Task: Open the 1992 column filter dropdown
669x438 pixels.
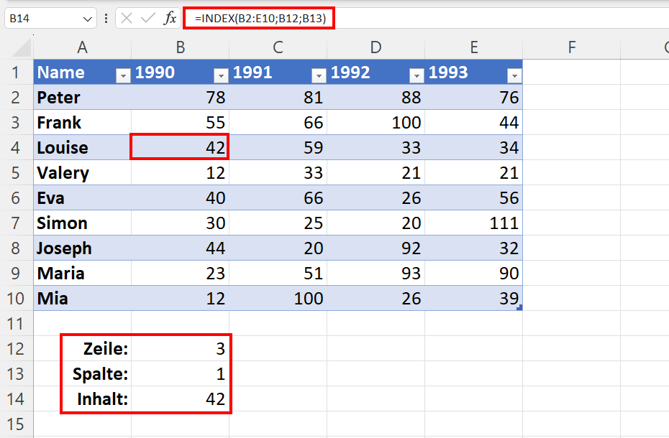Action: pos(417,76)
